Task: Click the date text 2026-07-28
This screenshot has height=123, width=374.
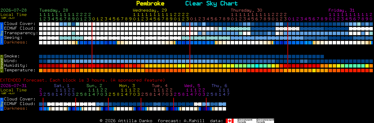Action: pyautogui.click(x=14, y=10)
